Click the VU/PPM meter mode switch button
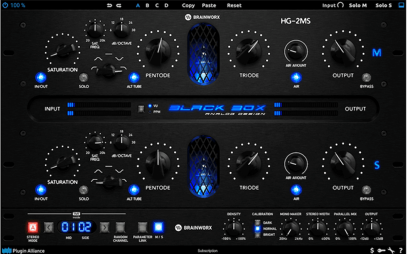 [141, 109]
